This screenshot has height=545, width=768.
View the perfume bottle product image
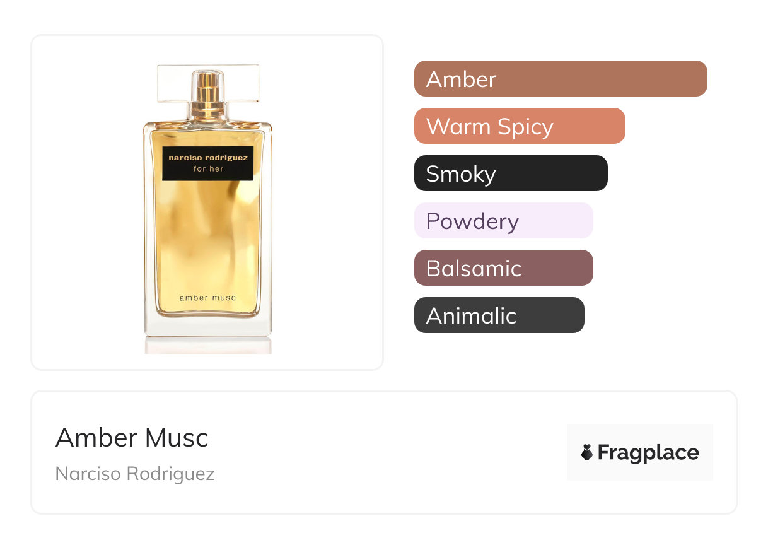[207, 208]
